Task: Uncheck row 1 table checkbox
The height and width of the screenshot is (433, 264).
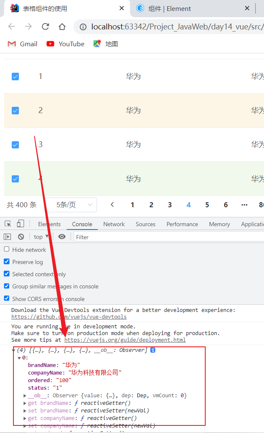Action: [x=16, y=77]
